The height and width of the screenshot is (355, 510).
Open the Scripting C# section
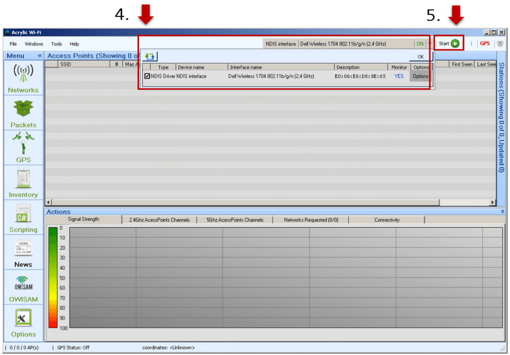23,218
